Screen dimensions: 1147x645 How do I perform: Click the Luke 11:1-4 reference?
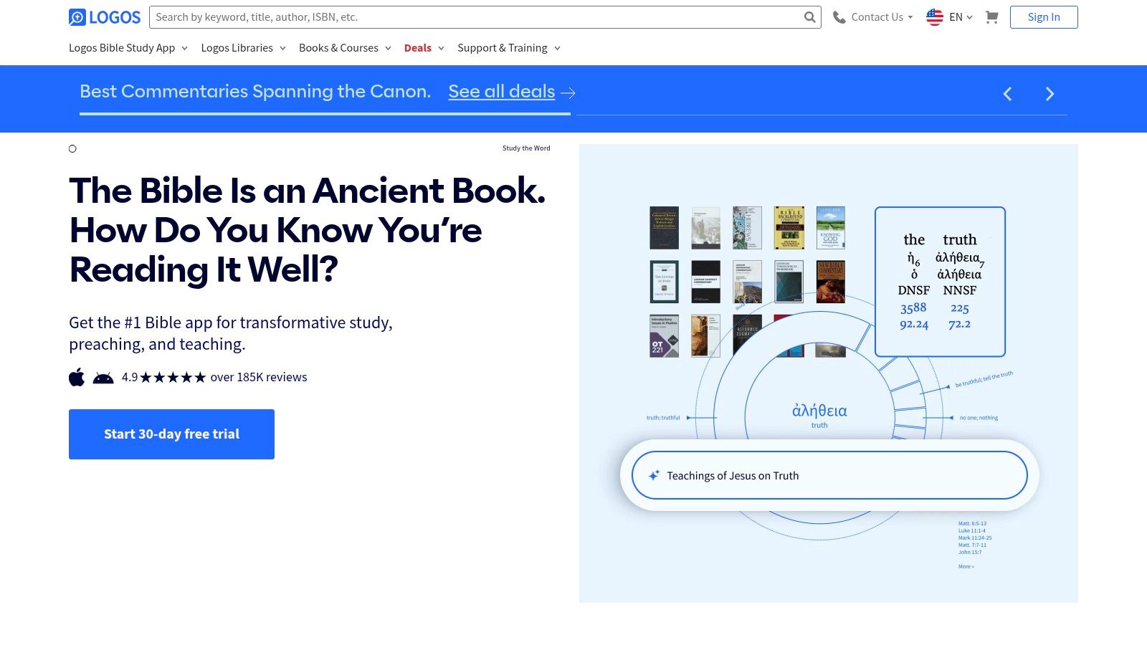click(972, 530)
